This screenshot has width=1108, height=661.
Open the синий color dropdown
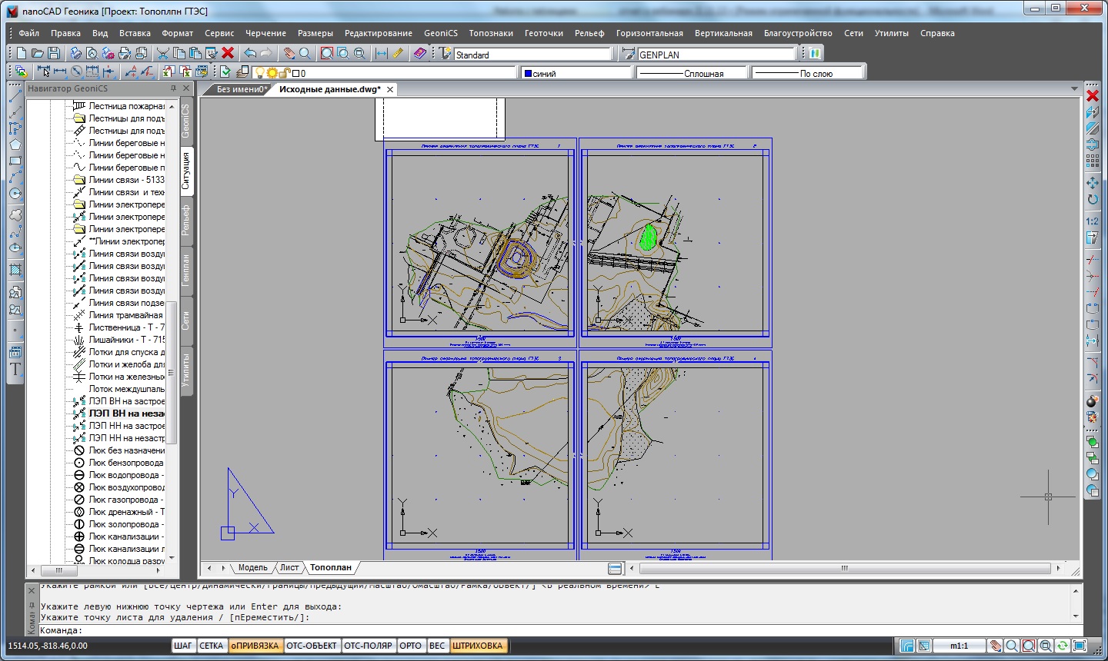(577, 73)
